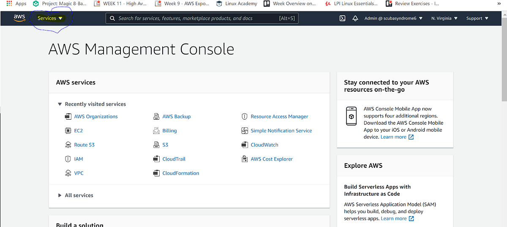Screen dimensions: 507x227
Task: Open the Billing service icon
Action: tap(156, 131)
